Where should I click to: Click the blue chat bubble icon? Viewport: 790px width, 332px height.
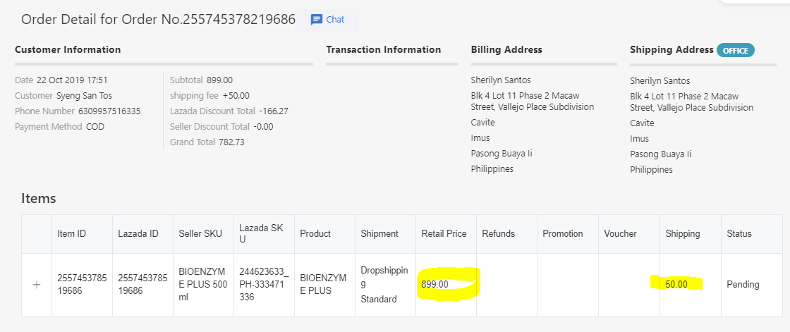coord(317,20)
